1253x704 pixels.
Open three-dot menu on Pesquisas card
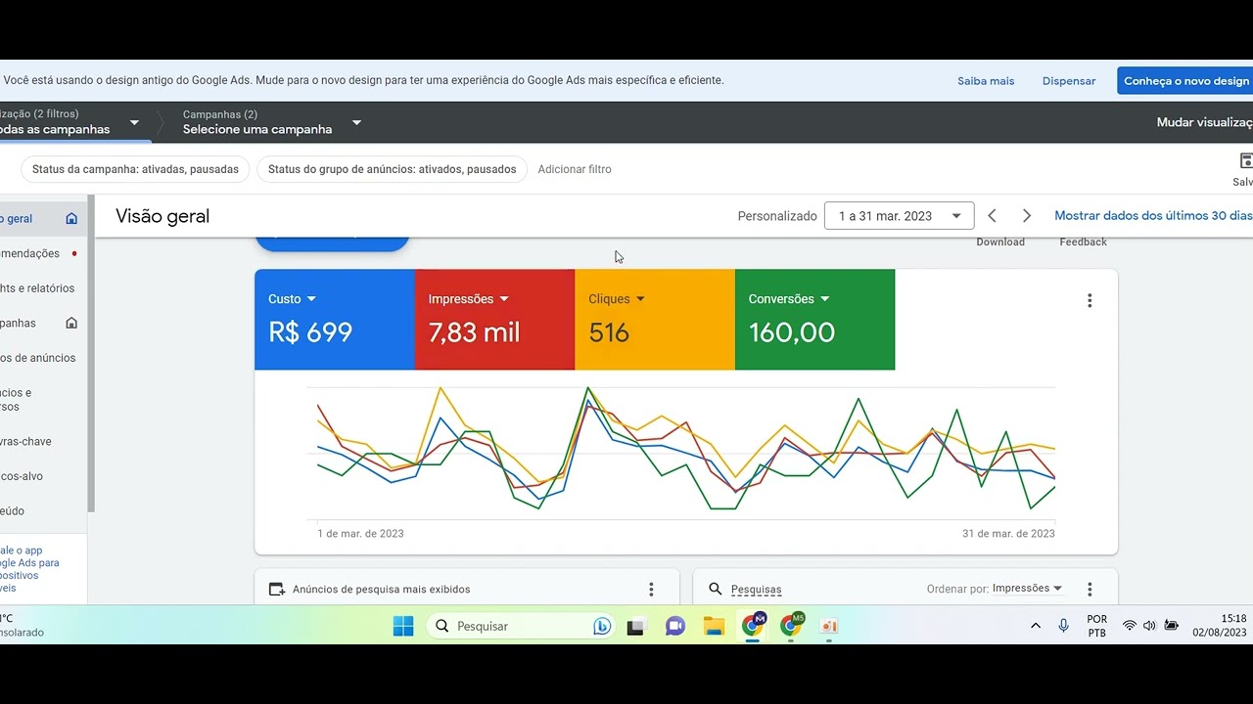[1090, 589]
